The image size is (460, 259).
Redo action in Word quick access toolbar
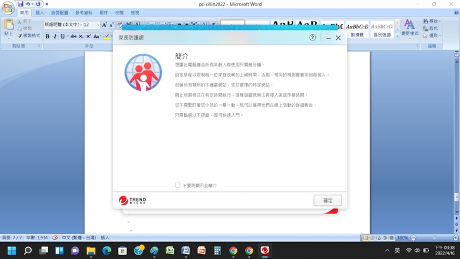click(x=38, y=4)
